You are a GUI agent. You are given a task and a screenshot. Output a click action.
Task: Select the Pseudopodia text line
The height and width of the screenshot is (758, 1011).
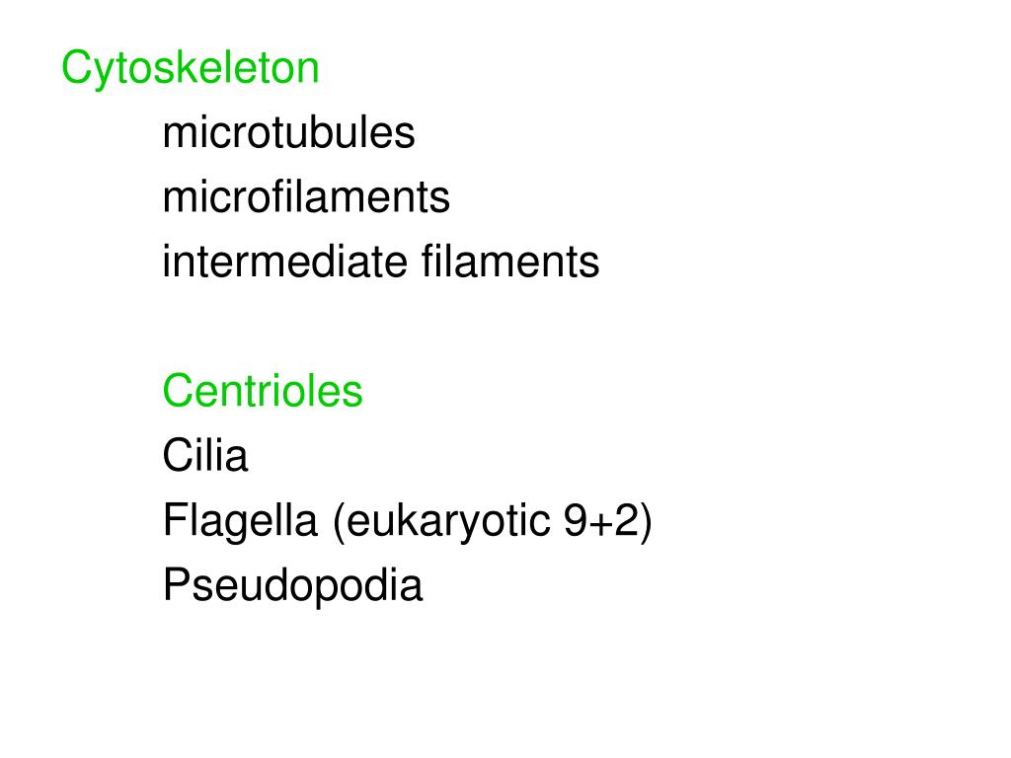[x=293, y=586]
